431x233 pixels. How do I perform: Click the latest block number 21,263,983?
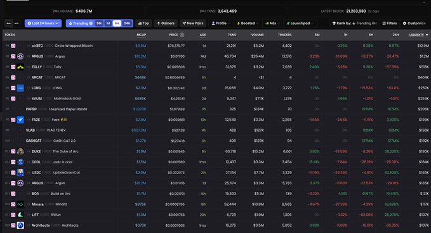356,11
